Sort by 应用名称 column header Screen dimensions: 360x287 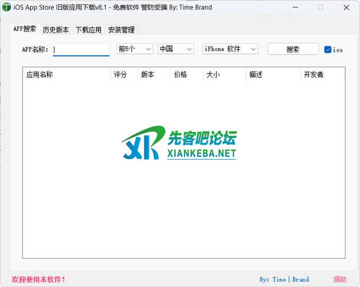[66, 75]
